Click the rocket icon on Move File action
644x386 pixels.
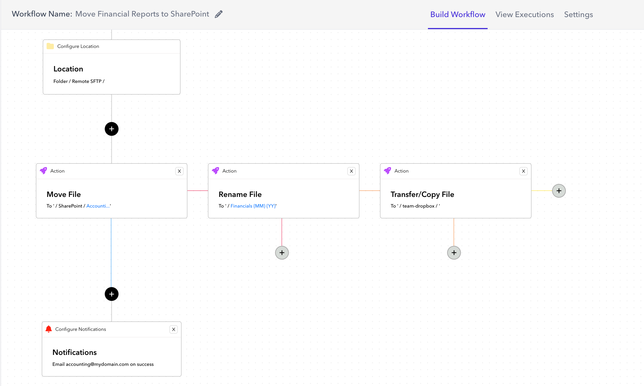pyautogui.click(x=43, y=171)
